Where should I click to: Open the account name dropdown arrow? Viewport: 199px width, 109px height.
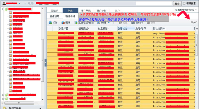tap(19, 3)
